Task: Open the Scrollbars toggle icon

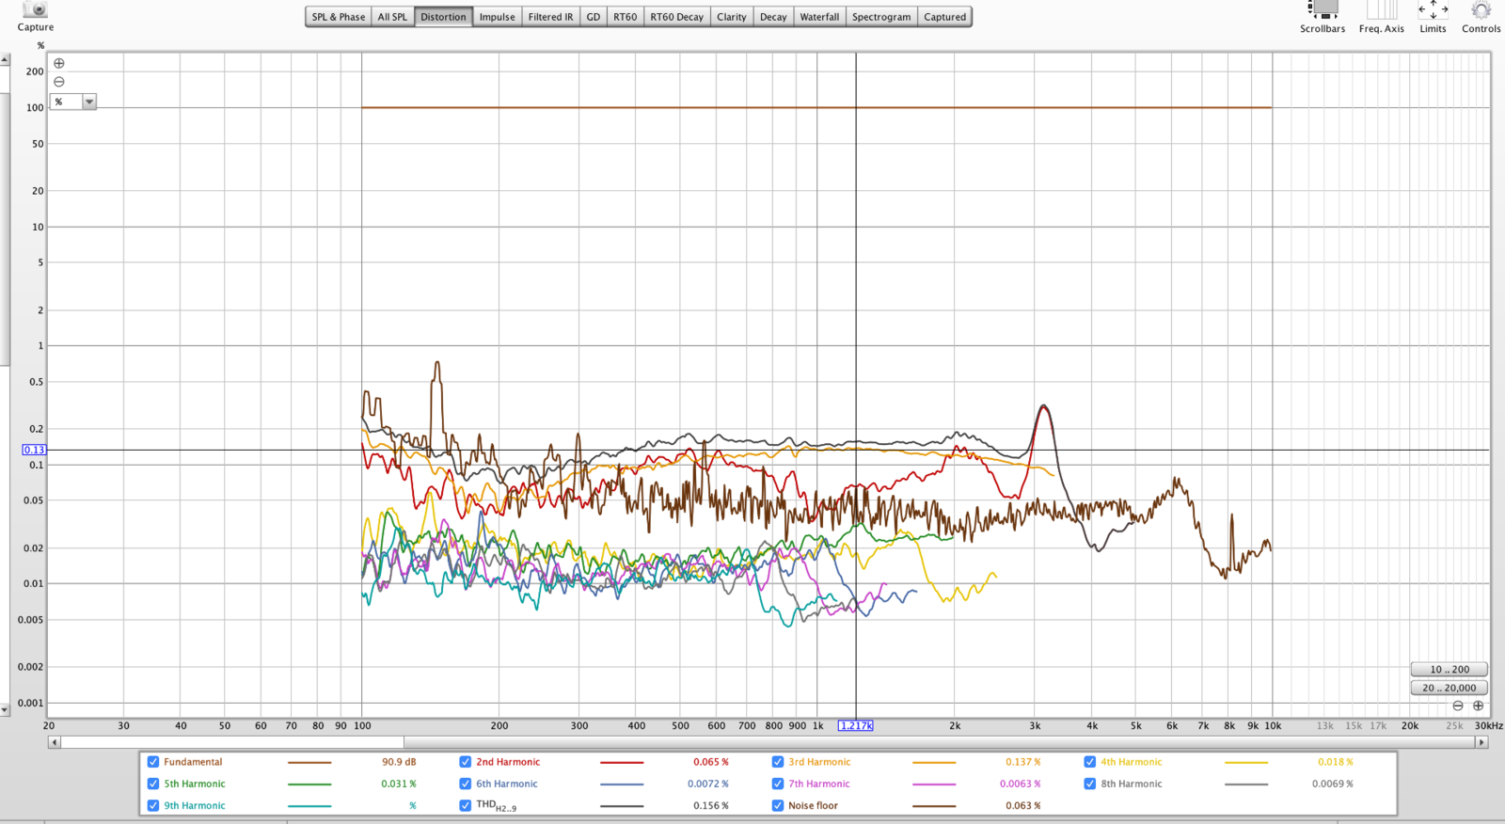Action: (1323, 9)
